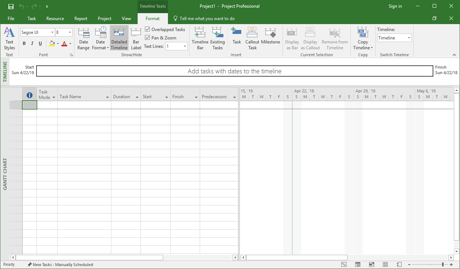This screenshot has height=269, width=460.
Task: Click Tell me what you want to do
Action: pos(206,18)
